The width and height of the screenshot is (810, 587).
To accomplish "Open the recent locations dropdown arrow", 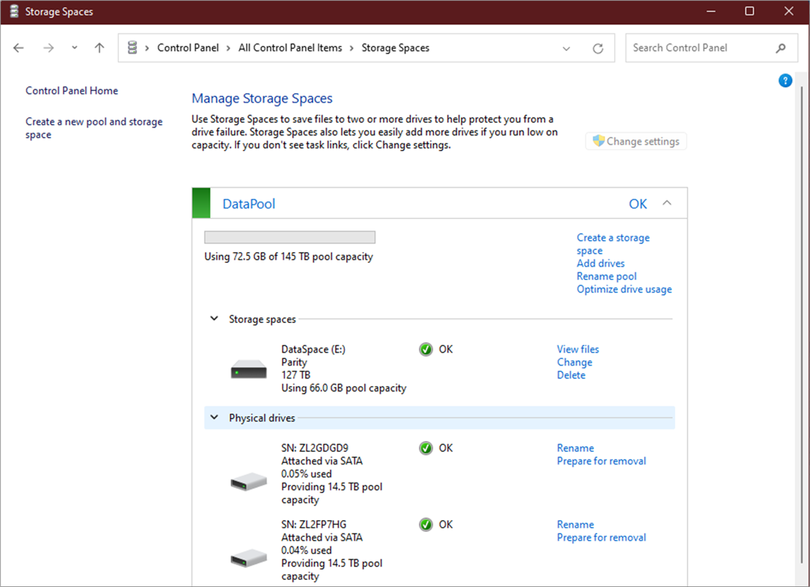I will click(x=74, y=48).
